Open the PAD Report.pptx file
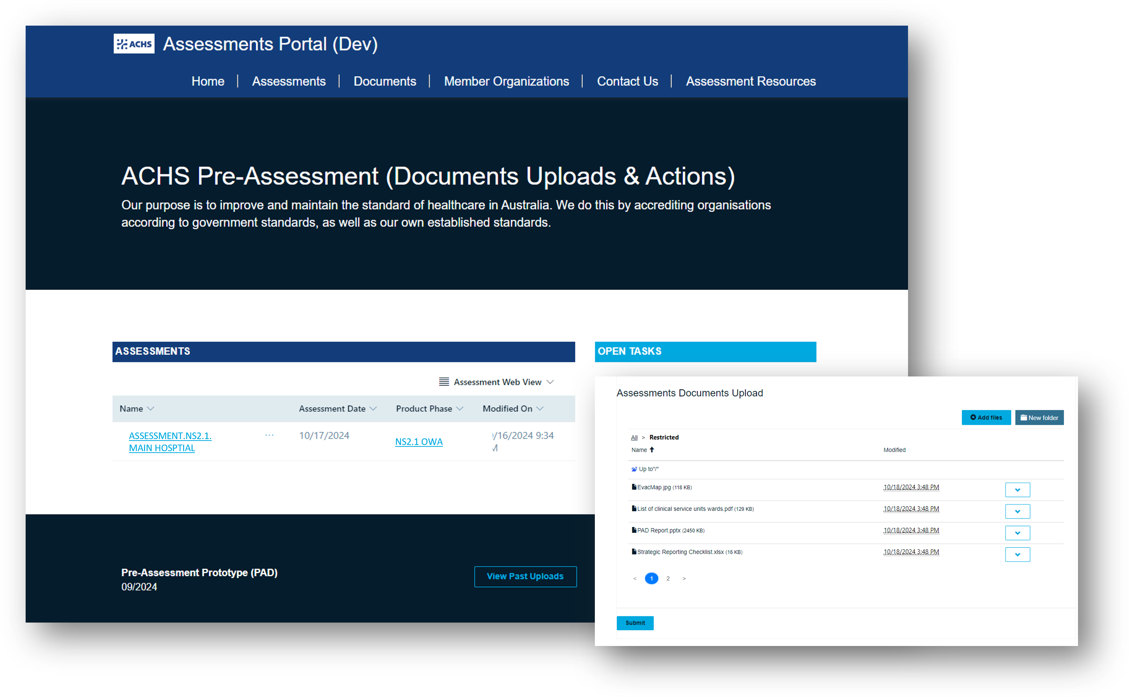This screenshot has height=698, width=1130. coord(659,530)
